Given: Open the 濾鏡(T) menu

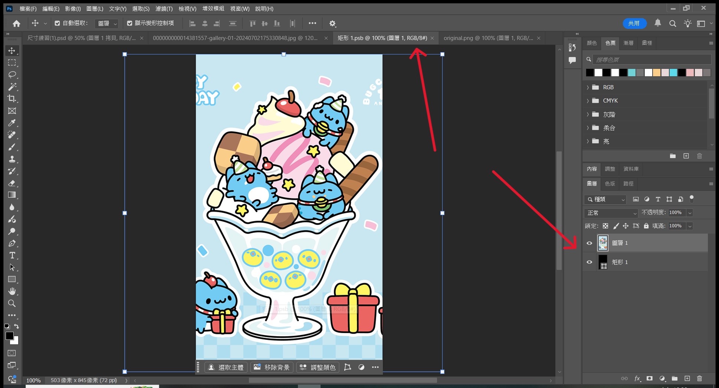Looking at the screenshot, I should (x=164, y=9).
